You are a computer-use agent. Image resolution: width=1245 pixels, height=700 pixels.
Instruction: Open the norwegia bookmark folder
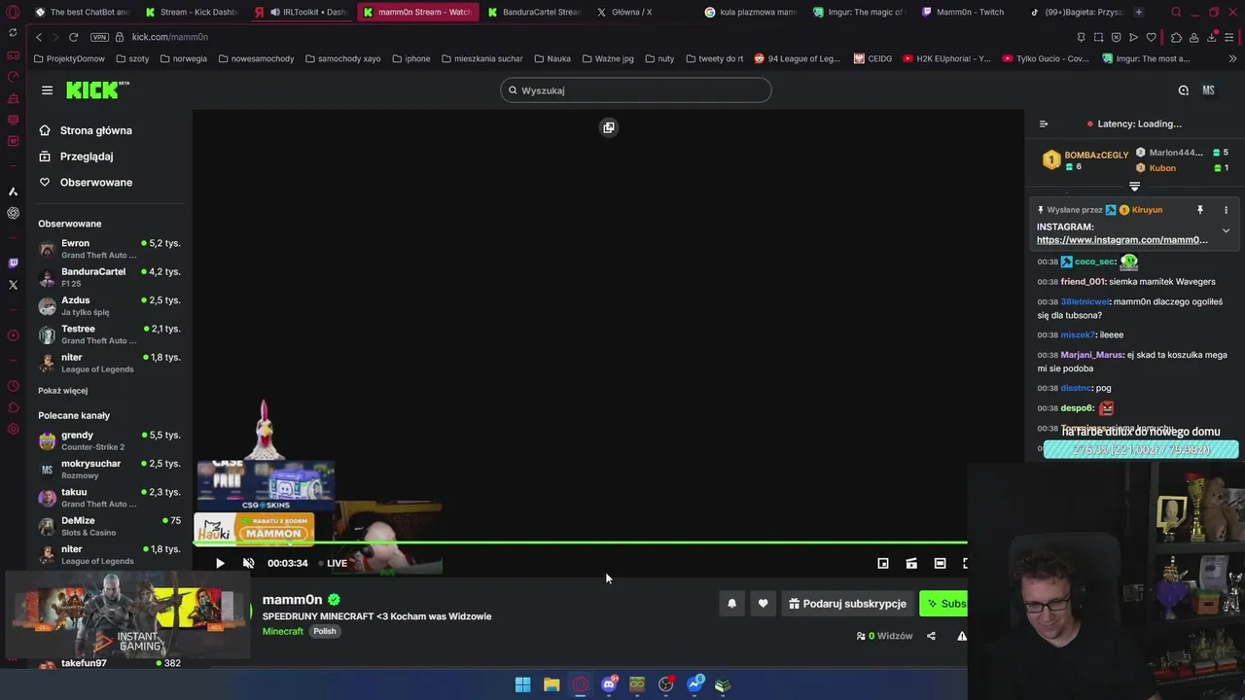tap(184, 58)
